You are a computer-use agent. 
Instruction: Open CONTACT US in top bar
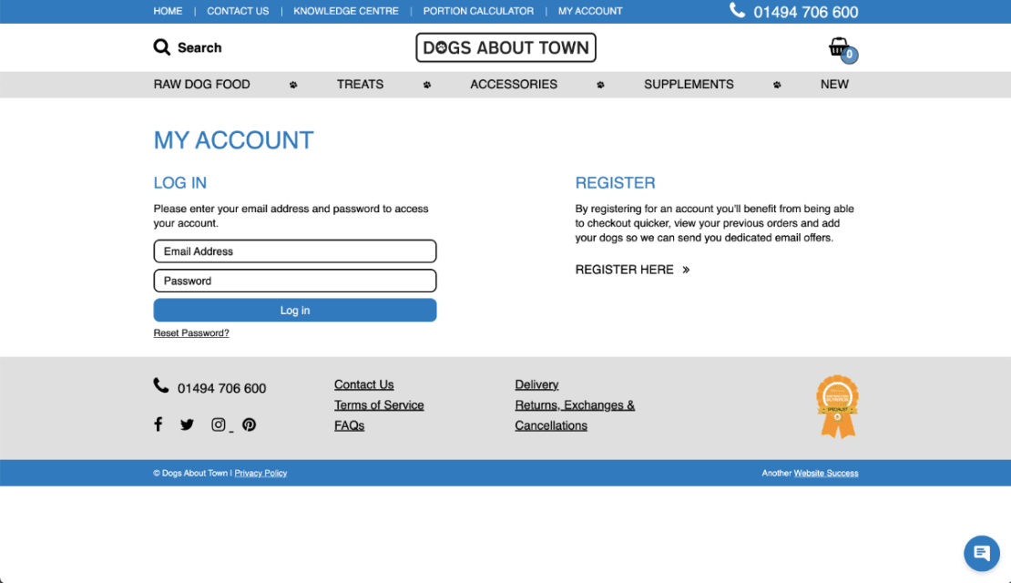[238, 11]
